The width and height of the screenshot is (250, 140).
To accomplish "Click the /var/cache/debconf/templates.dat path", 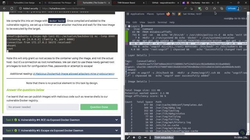I will pyautogui.click(x=179, y=105).
